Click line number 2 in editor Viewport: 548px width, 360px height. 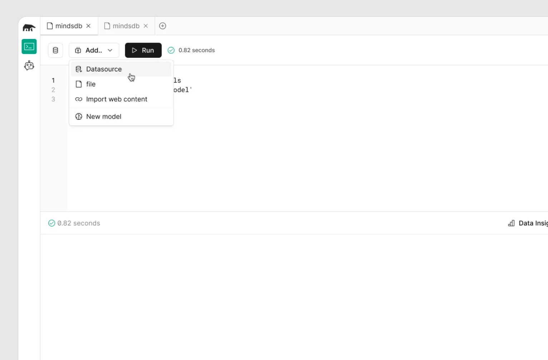click(x=53, y=90)
